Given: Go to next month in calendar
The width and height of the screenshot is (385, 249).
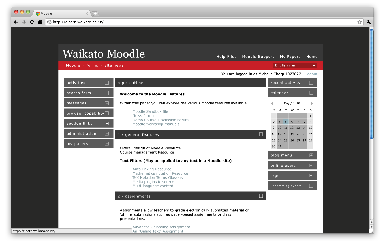Looking at the screenshot, I should [x=312, y=104].
